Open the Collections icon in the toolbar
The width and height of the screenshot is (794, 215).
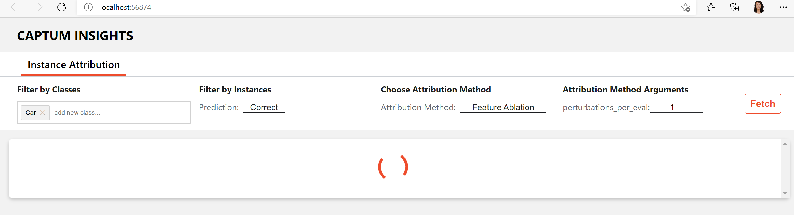coord(734,7)
